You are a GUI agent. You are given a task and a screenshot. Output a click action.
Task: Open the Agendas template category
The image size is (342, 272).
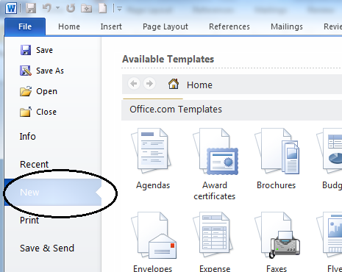coord(153,159)
